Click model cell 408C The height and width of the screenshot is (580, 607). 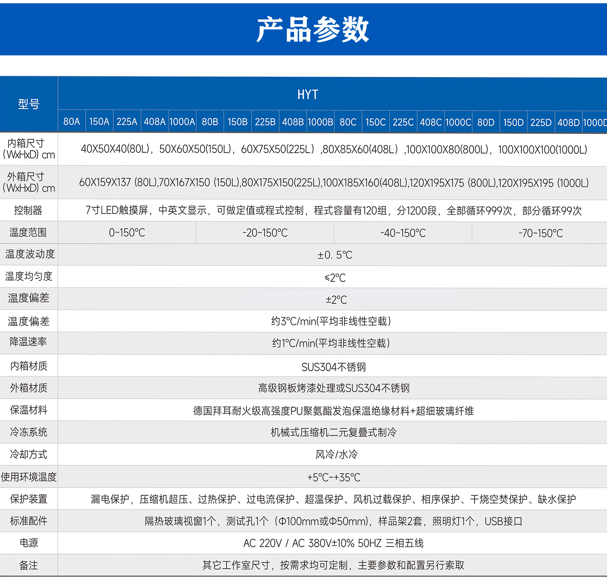(x=431, y=122)
